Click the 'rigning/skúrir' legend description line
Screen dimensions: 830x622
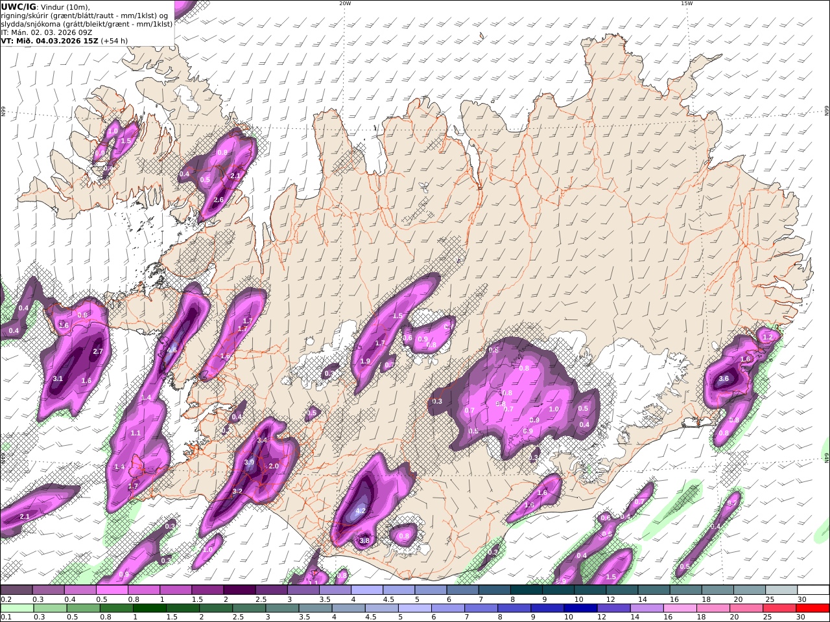click(x=86, y=15)
